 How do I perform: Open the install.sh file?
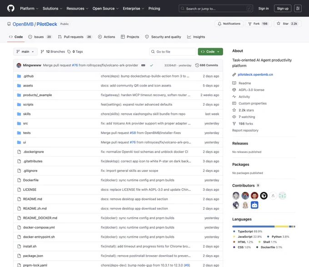(30, 246)
